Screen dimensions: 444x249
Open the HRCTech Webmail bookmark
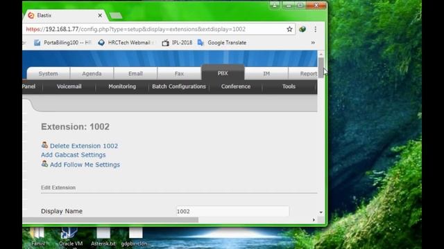(x=126, y=43)
